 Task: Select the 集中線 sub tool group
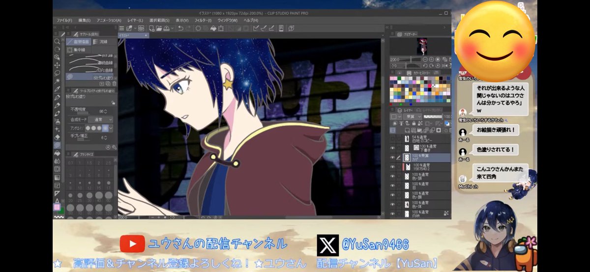point(79,50)
